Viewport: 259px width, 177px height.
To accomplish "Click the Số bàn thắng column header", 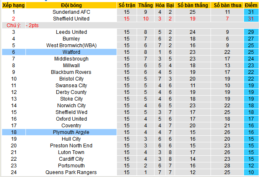I will 192,5.
